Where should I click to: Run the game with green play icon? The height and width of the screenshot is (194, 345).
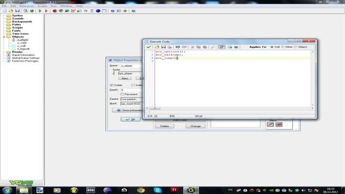click(x=40, y=11)
